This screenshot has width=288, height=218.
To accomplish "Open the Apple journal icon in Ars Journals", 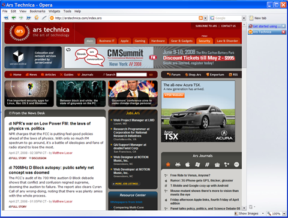I will click(x=187, y=165).
